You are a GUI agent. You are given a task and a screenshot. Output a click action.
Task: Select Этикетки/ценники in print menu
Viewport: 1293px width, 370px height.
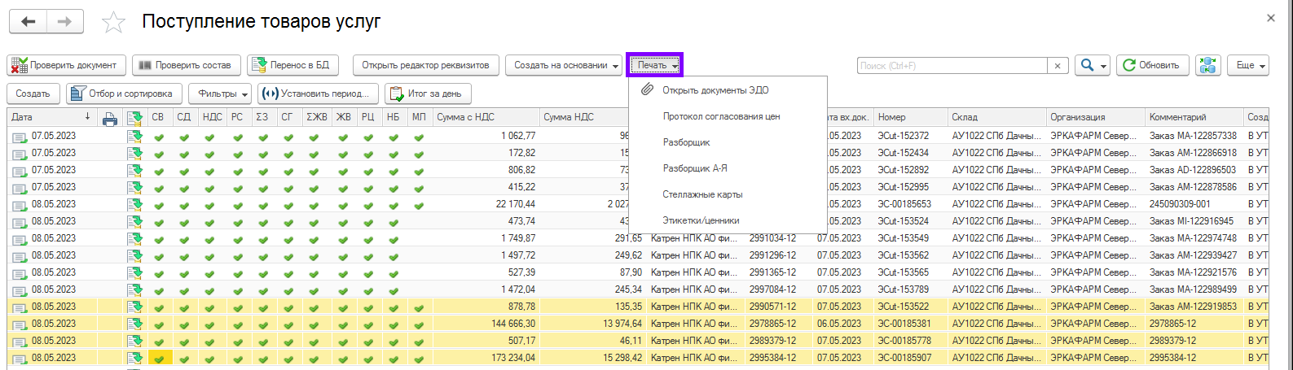point(701,220)
